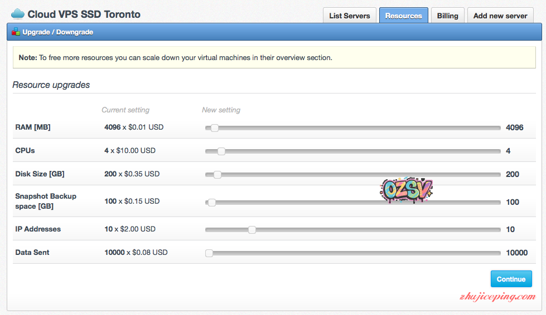
Task: Click the cloud icon beside the page title
Action: [x=18, y=13]
